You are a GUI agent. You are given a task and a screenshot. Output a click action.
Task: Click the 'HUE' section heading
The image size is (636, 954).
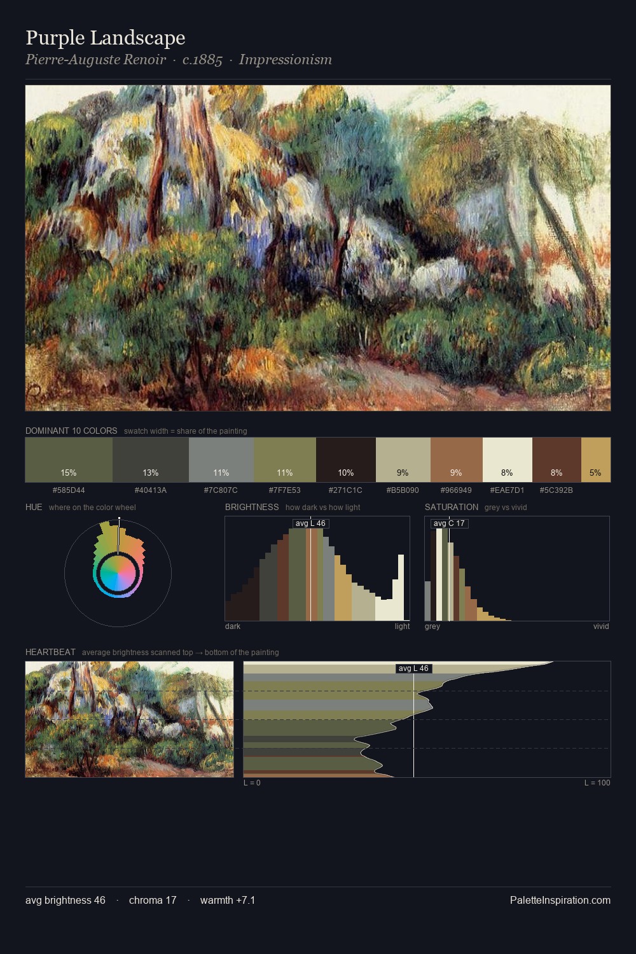34,507
